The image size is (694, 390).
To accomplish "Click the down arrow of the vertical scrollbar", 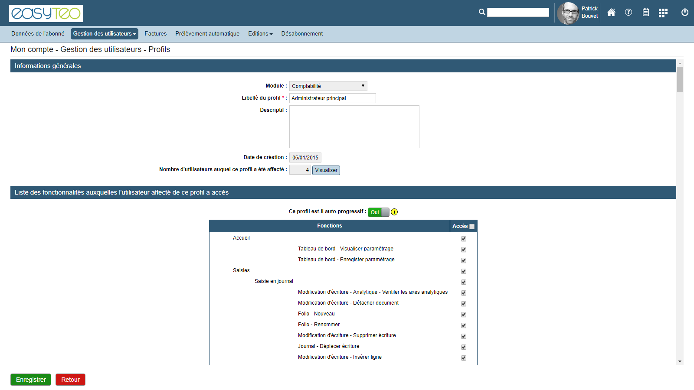I will [680, 361].
